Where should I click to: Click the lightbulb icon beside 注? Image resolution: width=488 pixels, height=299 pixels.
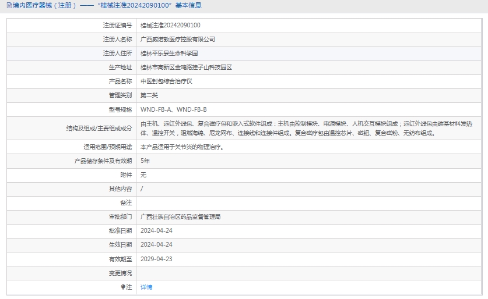coord(123,287)
